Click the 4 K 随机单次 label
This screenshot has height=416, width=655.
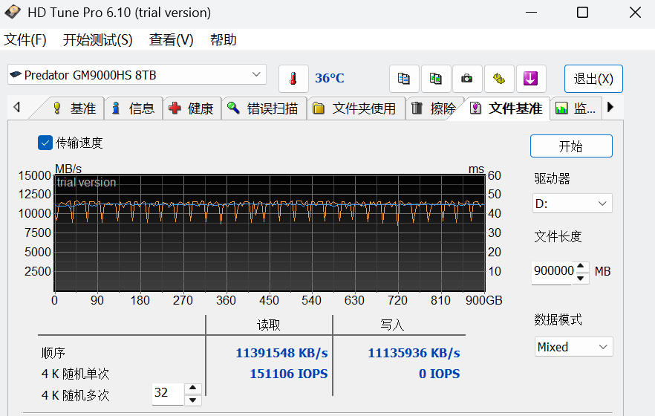tap(75, 374)
